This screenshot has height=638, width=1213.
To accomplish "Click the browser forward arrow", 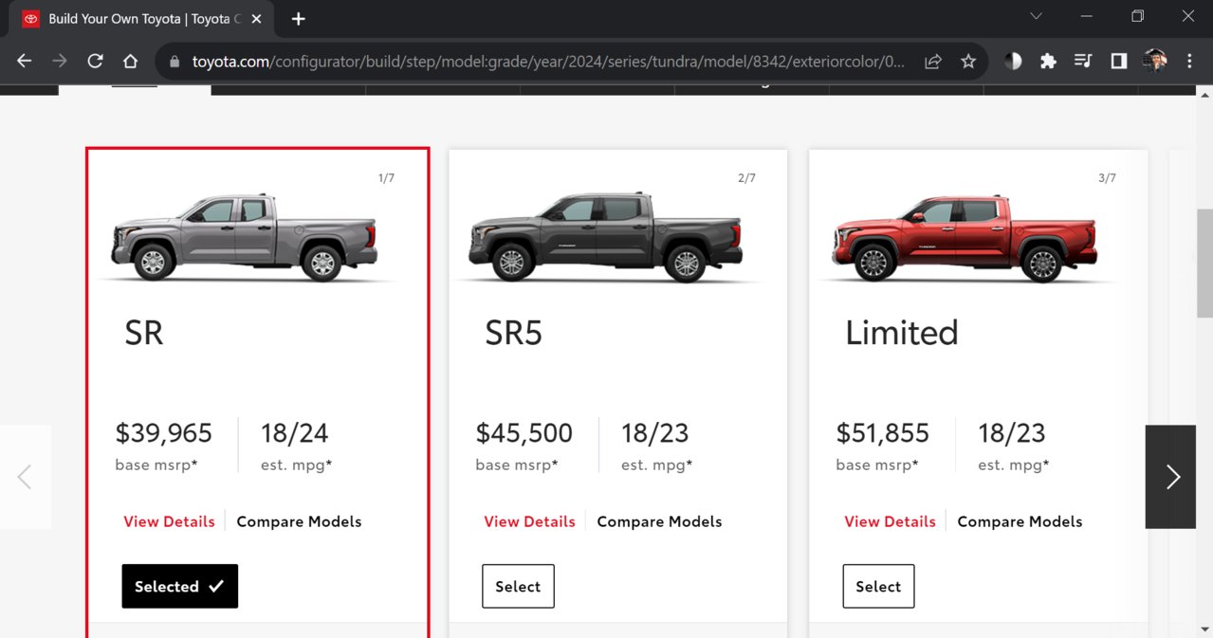I will (60, 61).
